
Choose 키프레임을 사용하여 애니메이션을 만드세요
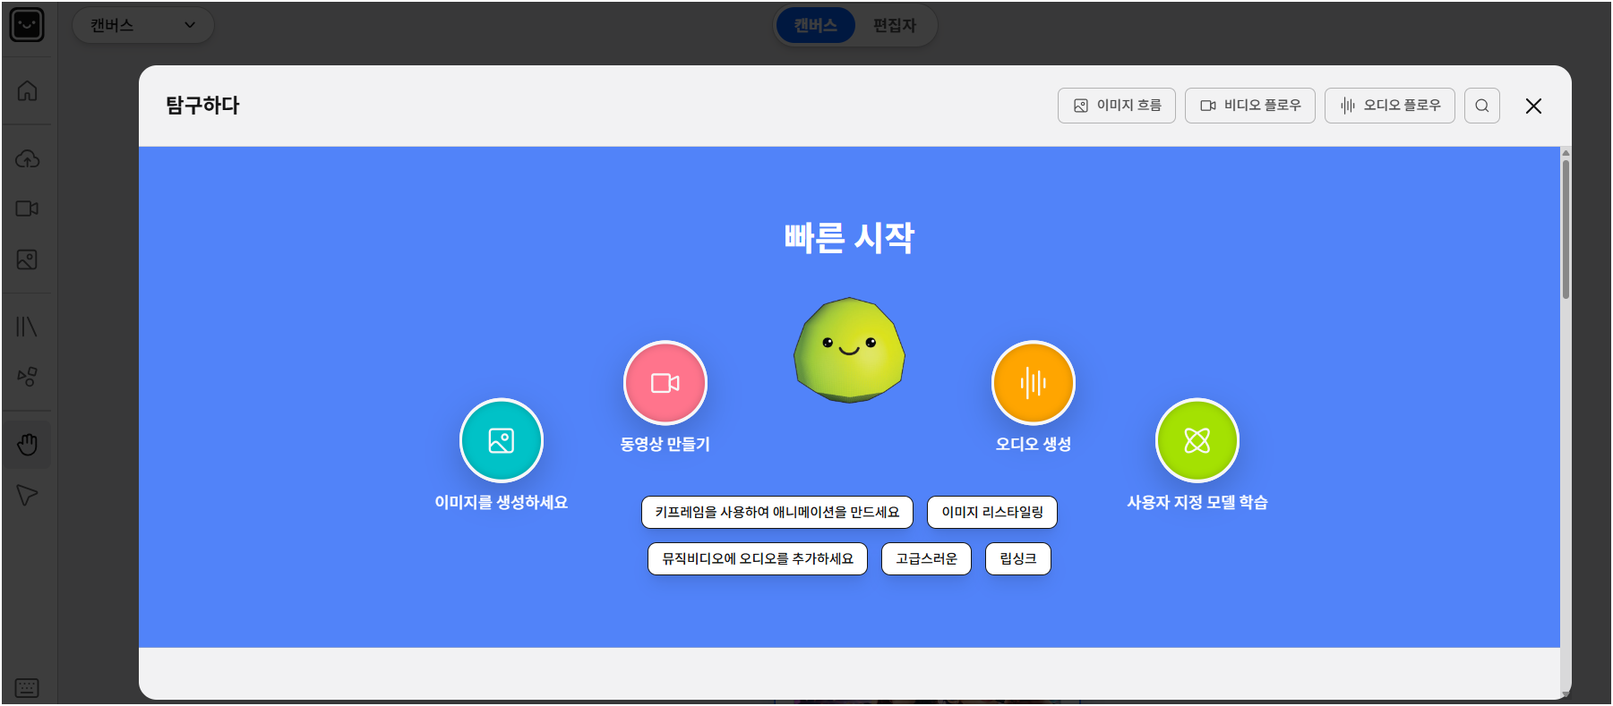777,512
